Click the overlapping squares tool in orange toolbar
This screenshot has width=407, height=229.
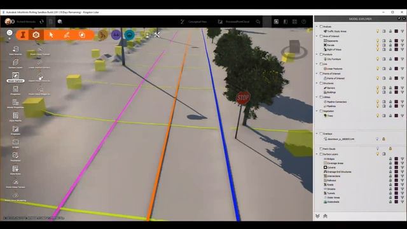point(82,35)
